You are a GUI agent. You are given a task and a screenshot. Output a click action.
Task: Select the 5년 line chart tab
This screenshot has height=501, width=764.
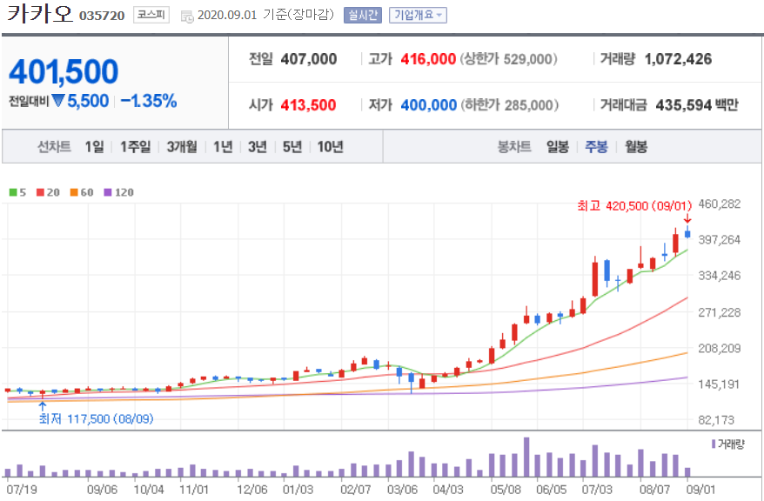(x=292, y=146)
